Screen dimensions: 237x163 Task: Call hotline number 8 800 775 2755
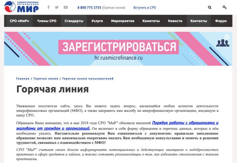click(x=89, y=7)
